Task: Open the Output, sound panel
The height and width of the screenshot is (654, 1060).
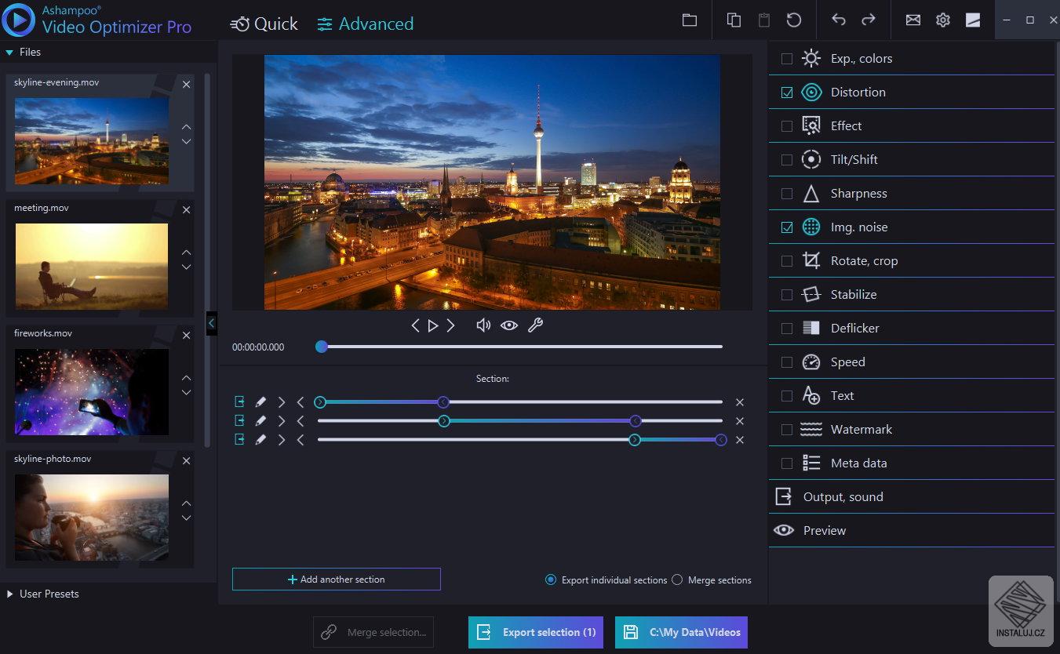Action: click(x=843, y=497)
